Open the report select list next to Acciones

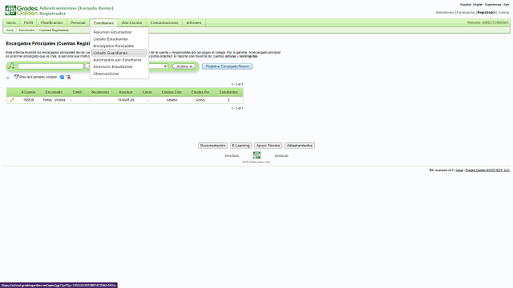[159, 66]
